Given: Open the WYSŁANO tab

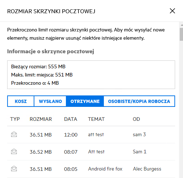Looking at the screenshot, I should (x=50, y=101).
